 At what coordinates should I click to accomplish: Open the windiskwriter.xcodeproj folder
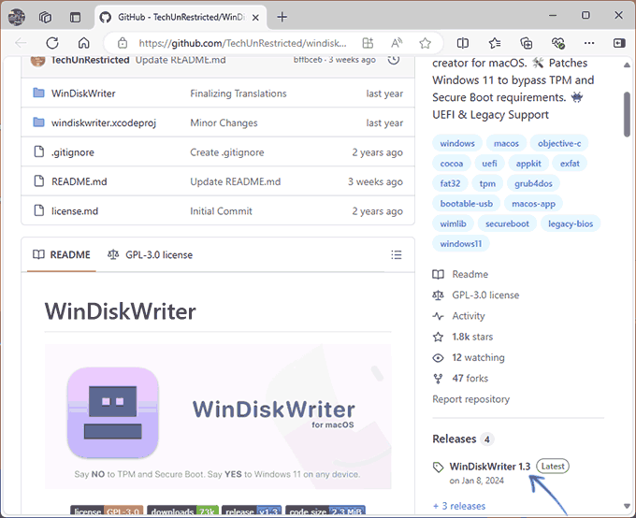(107, 122)
